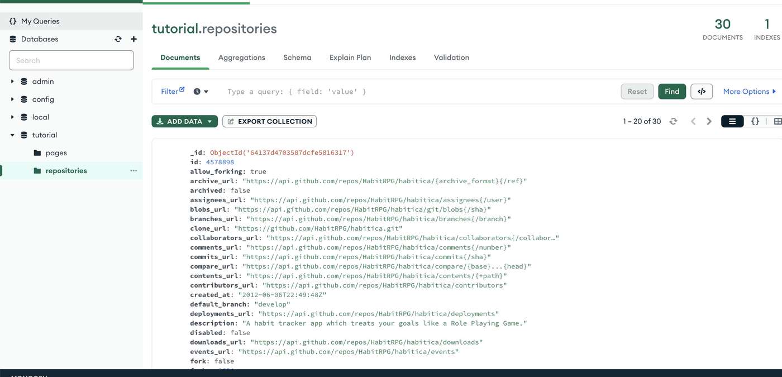782x377 pixels.
Task: Switch documents to table view
Action: 777,121
